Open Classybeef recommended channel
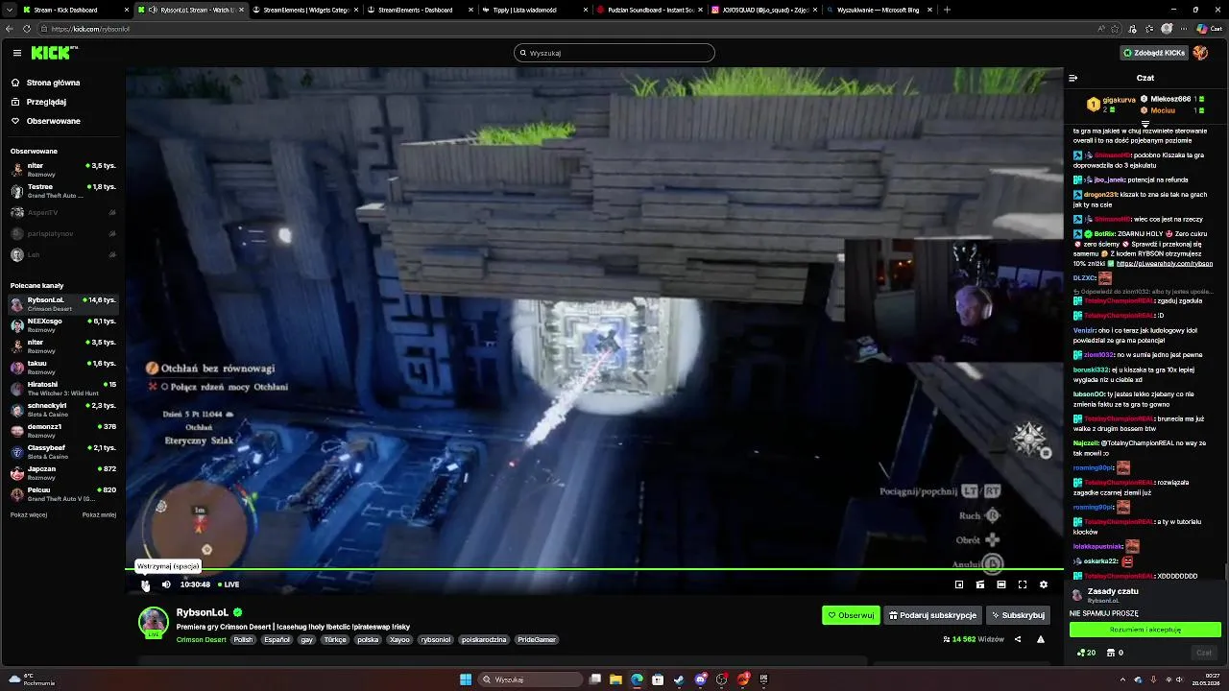 [x=62, y=451]
